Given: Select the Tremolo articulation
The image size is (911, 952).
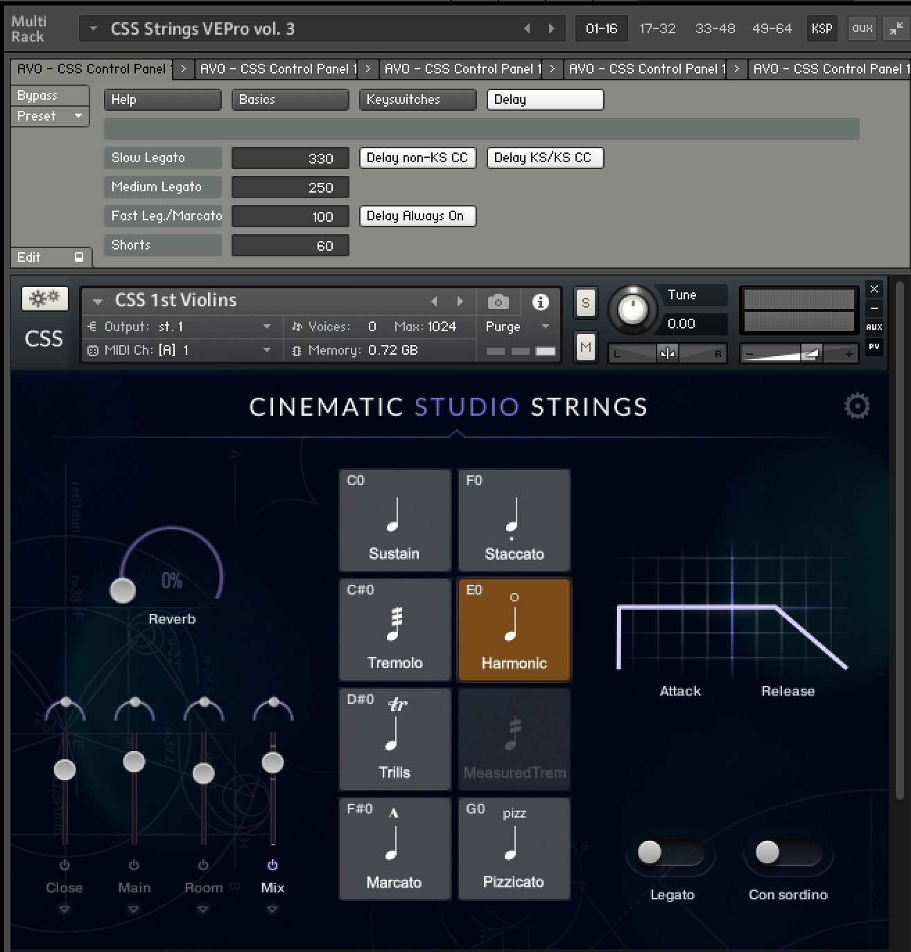Looking at the screenshot, I should [x=394, y=630].
